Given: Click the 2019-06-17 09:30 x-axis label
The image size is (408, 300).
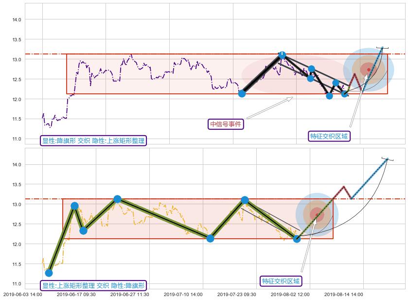Looking at the screenshot, I should tap(76, 295).
